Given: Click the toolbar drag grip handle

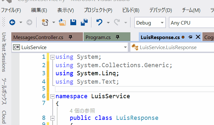Looking at the screenshot, I should pyautogui.click(x=4, y=22).
